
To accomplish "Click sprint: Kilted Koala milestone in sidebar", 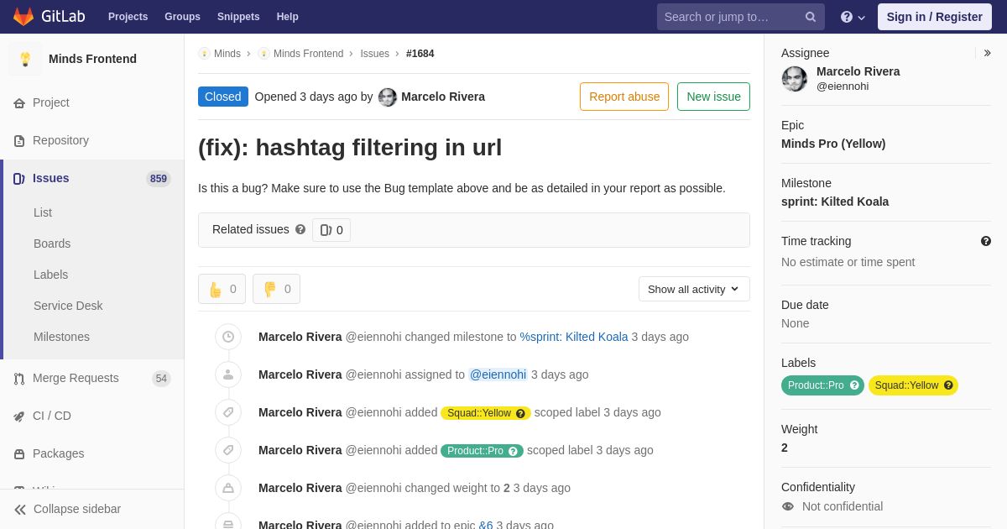I will point(835,202).
